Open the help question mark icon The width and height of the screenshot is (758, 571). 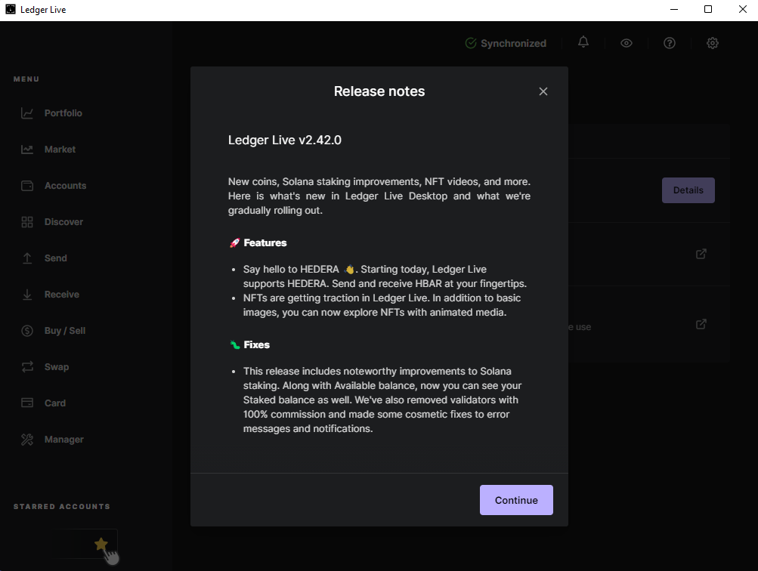669,43
